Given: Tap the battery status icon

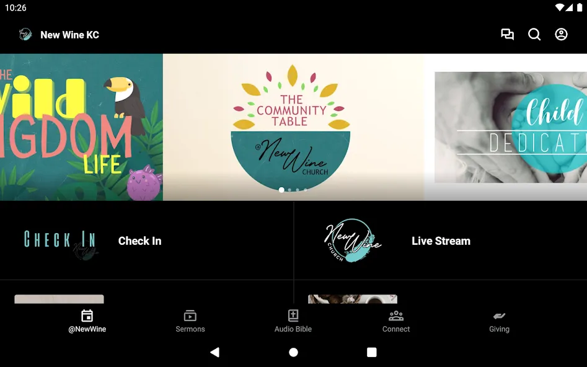Looking at the screenshot, I should (x=580, y=7).
